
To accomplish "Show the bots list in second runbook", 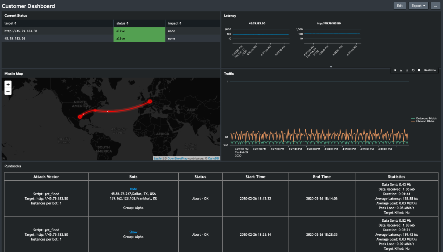I will tap(133, 232).
